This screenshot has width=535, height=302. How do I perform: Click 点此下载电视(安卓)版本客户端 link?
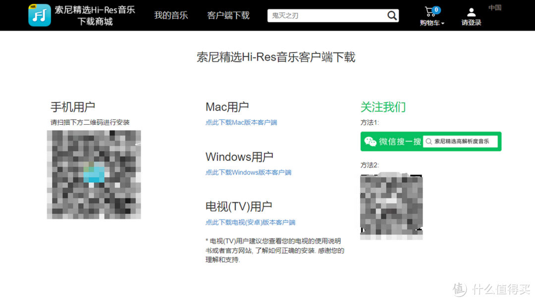point(251,222)
